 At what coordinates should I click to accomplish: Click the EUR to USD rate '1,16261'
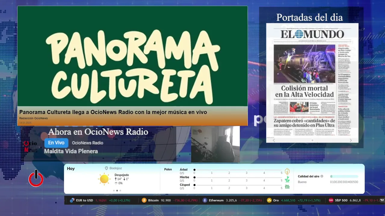click(101, 200)
